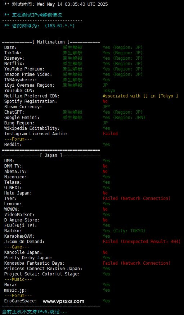
Task: Click the Game subsection label
Action: (17, 247)
